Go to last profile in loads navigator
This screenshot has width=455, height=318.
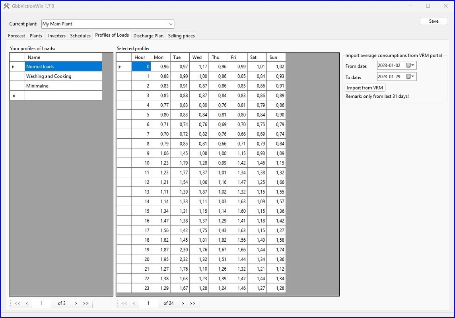86,303
